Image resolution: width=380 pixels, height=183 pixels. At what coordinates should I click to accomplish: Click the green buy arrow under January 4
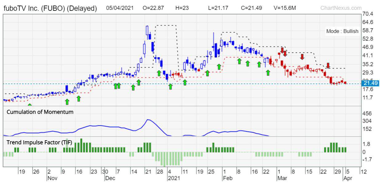[170, 86]
